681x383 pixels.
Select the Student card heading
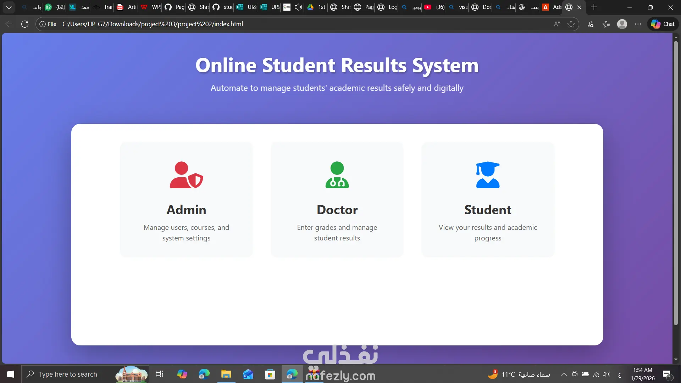point(488,210)
